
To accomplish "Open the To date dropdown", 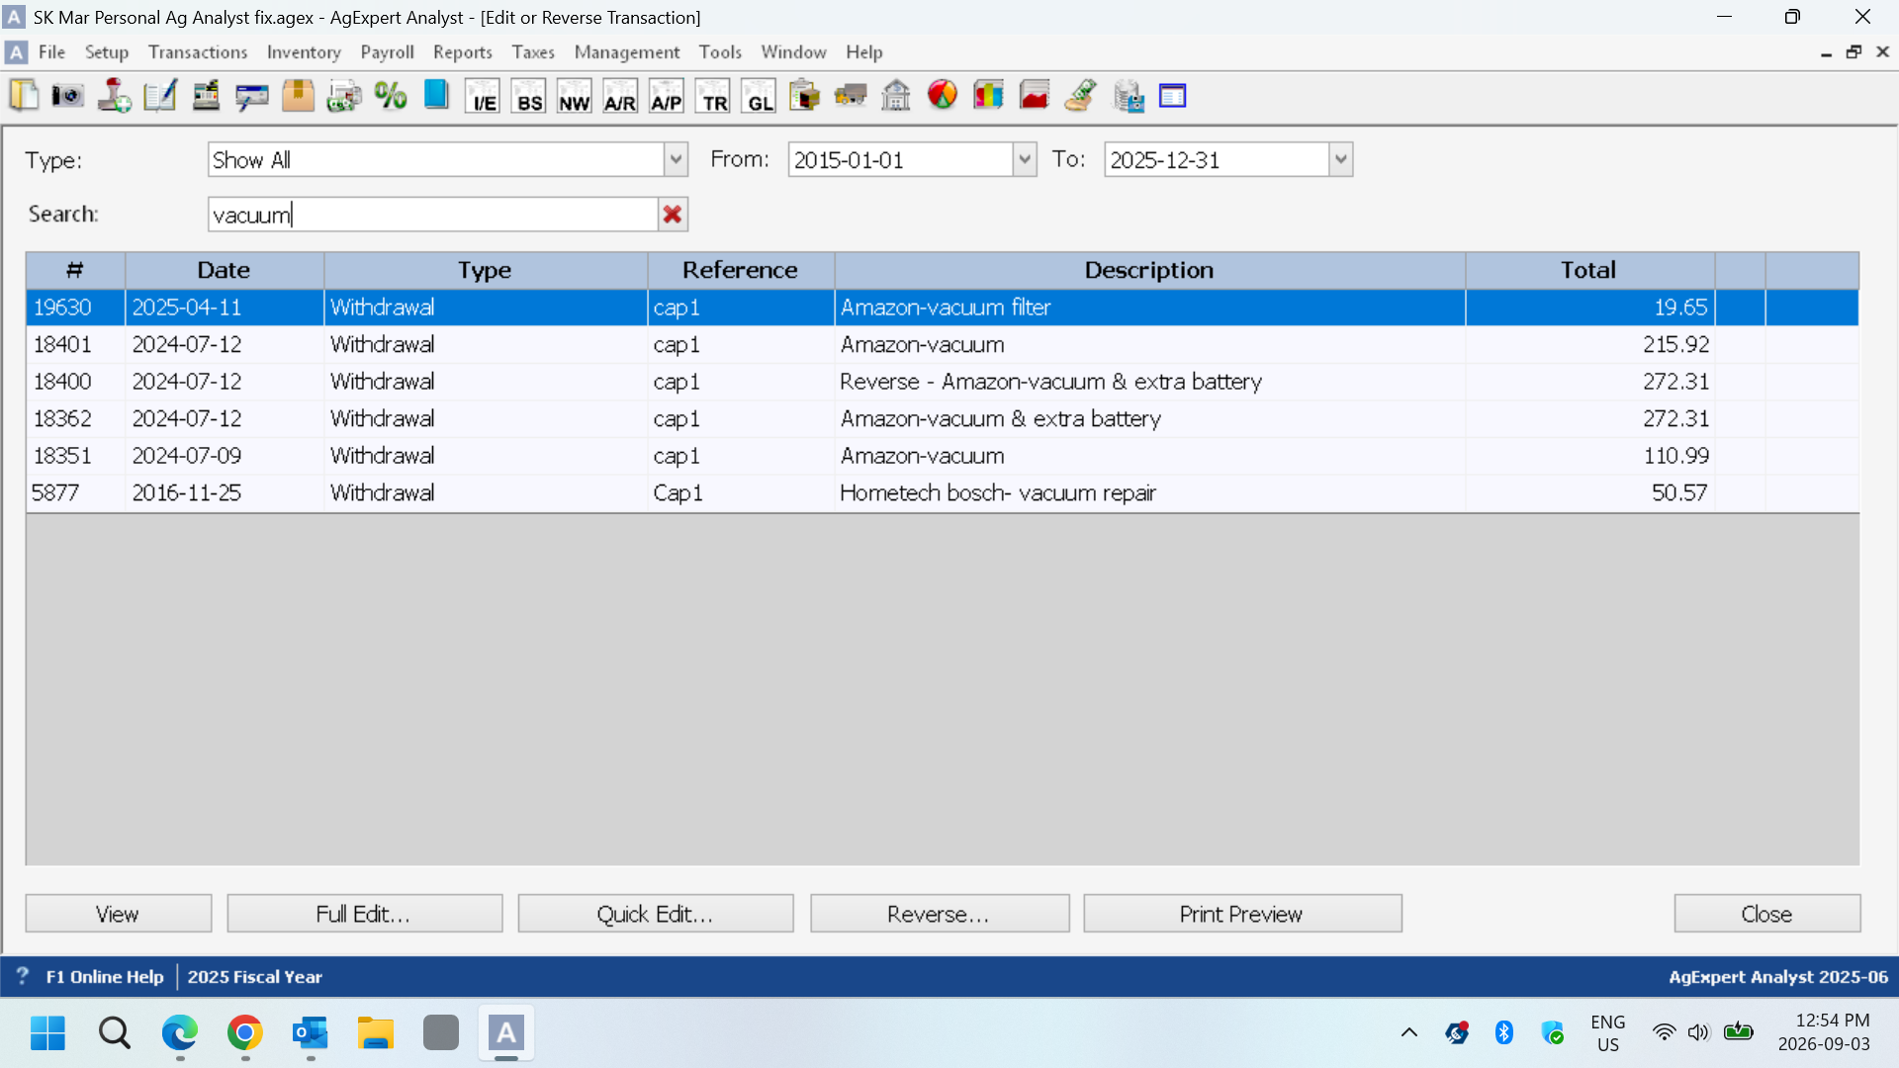I will 1340,159.
